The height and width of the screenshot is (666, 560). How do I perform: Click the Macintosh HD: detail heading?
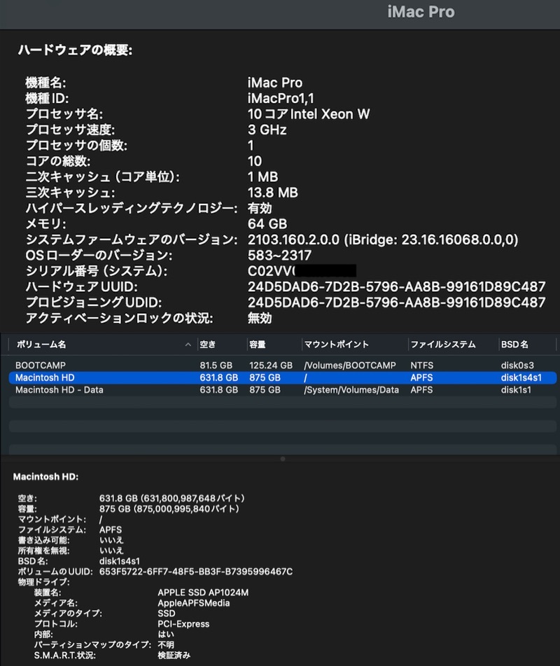46,477
